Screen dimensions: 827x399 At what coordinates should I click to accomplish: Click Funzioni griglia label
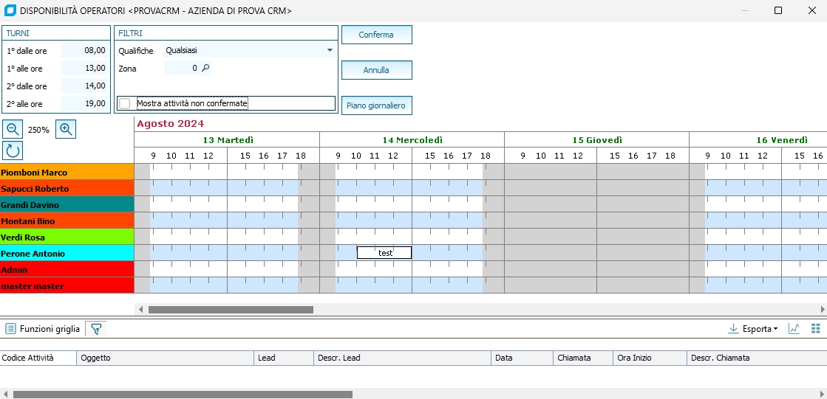[50, 329]
